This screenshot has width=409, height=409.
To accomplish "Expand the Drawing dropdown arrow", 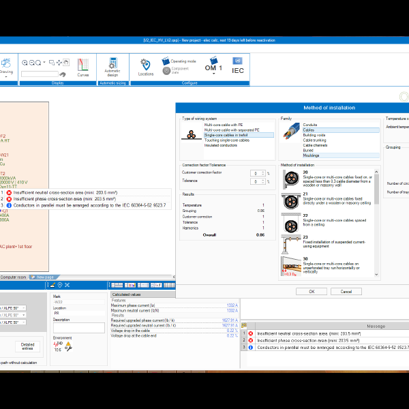I will 6,76.
